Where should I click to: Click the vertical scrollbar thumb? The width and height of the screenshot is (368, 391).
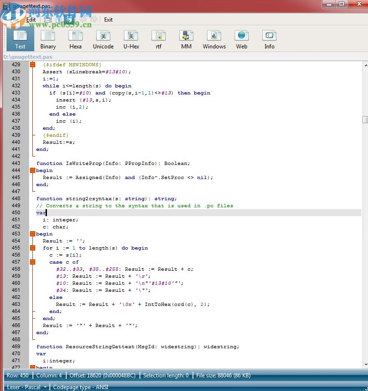pos(365,120)
